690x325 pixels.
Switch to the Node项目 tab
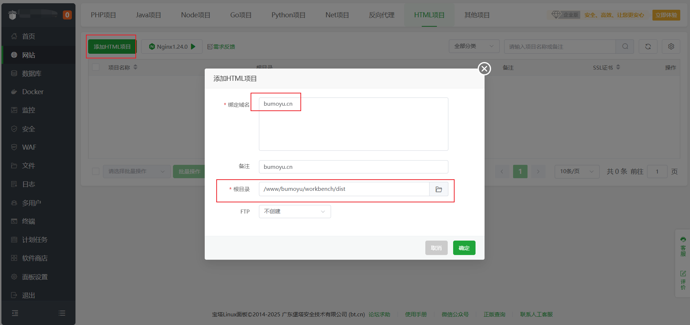click(195, 15)
